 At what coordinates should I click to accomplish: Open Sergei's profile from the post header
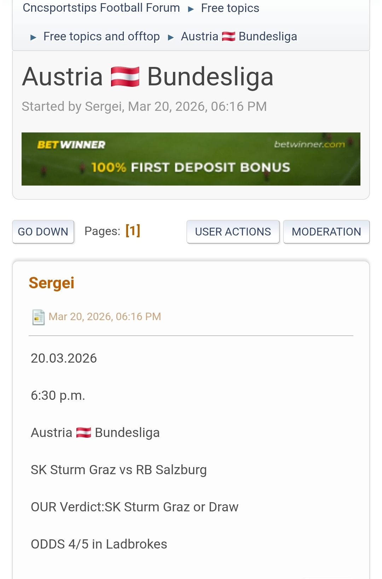click(52, 283)
